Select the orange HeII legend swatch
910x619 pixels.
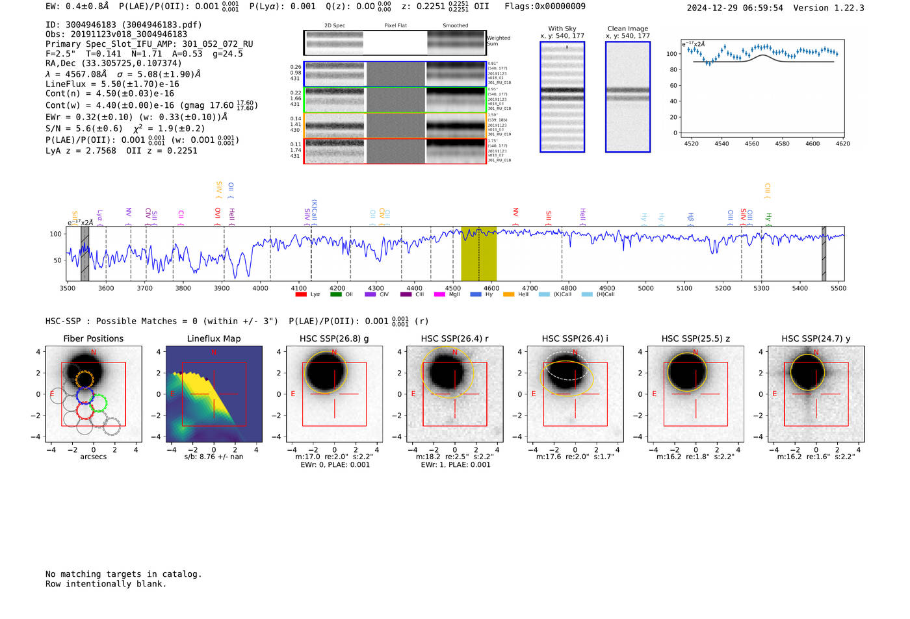[509, 294]
